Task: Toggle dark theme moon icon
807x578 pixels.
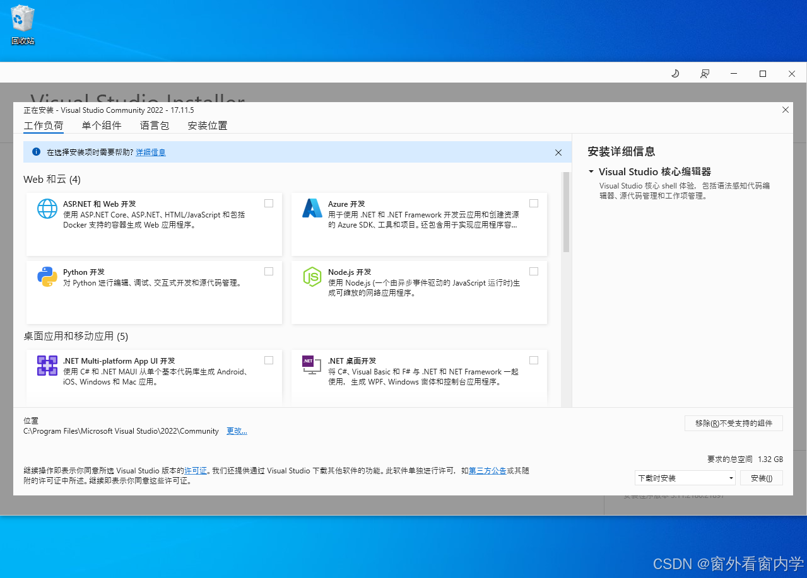Action: (675, 74)
